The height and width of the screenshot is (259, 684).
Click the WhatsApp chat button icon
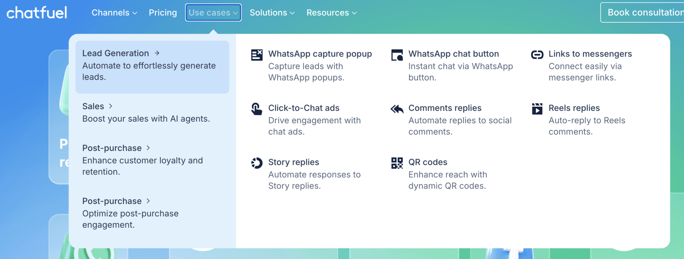pyautogui.click(x=397, y=55)
